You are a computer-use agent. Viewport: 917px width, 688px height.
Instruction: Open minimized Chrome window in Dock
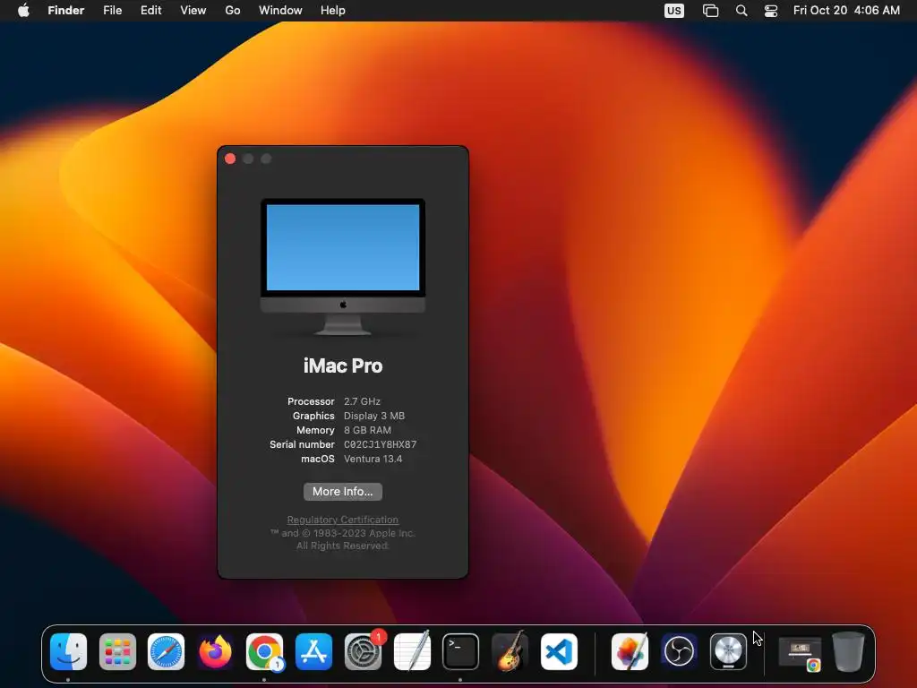[x=800, y=653]
